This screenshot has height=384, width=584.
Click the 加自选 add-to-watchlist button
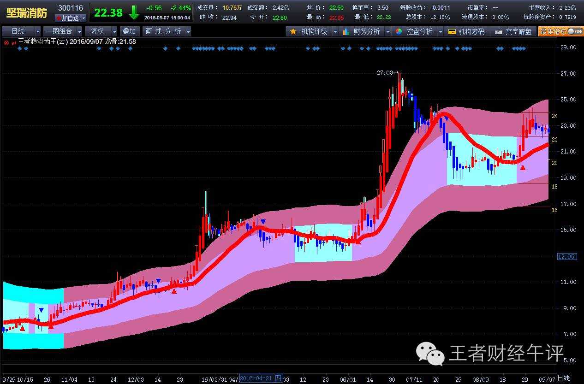(68, 18)
